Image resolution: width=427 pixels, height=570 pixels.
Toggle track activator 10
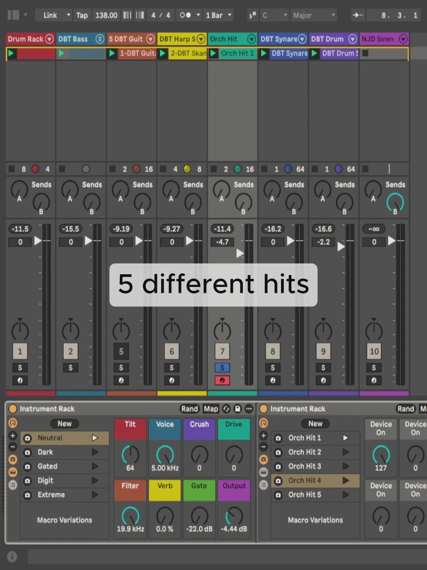[x=374, y=352]
